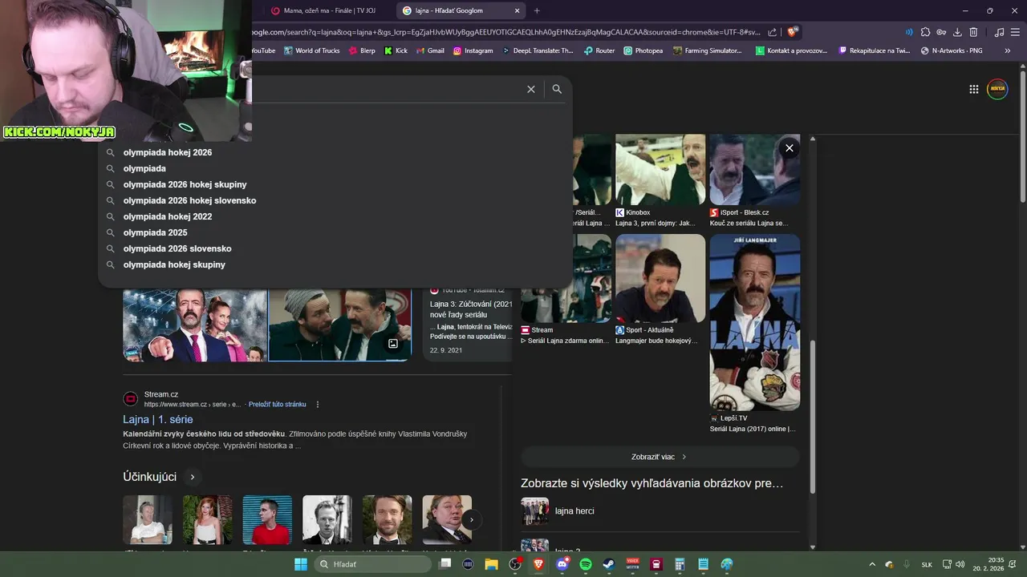Image resolution: width=1027 pixels, height=577 pixels.
Task: Click the Hľadať taskbar search field
Action: pos(373,564)
